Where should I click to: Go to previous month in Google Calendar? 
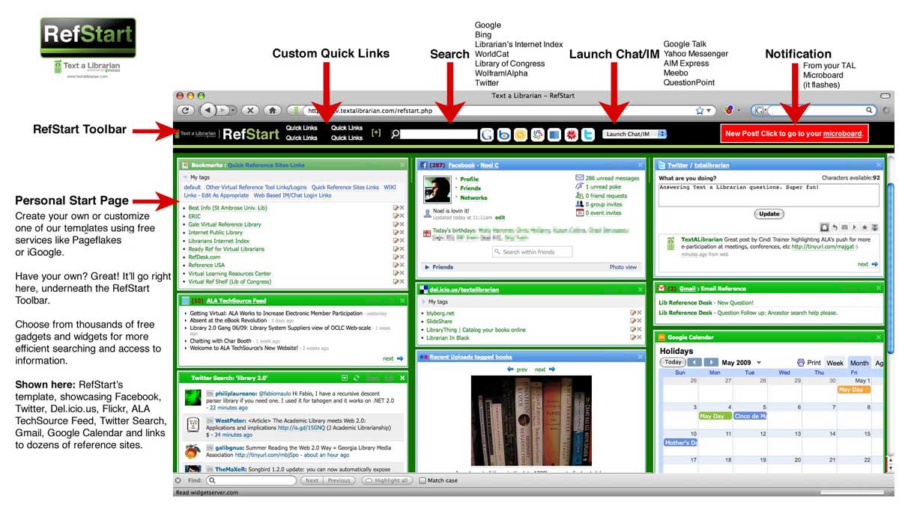point(694,363)
